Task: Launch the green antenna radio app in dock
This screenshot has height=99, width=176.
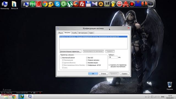Action: (32, 4)
